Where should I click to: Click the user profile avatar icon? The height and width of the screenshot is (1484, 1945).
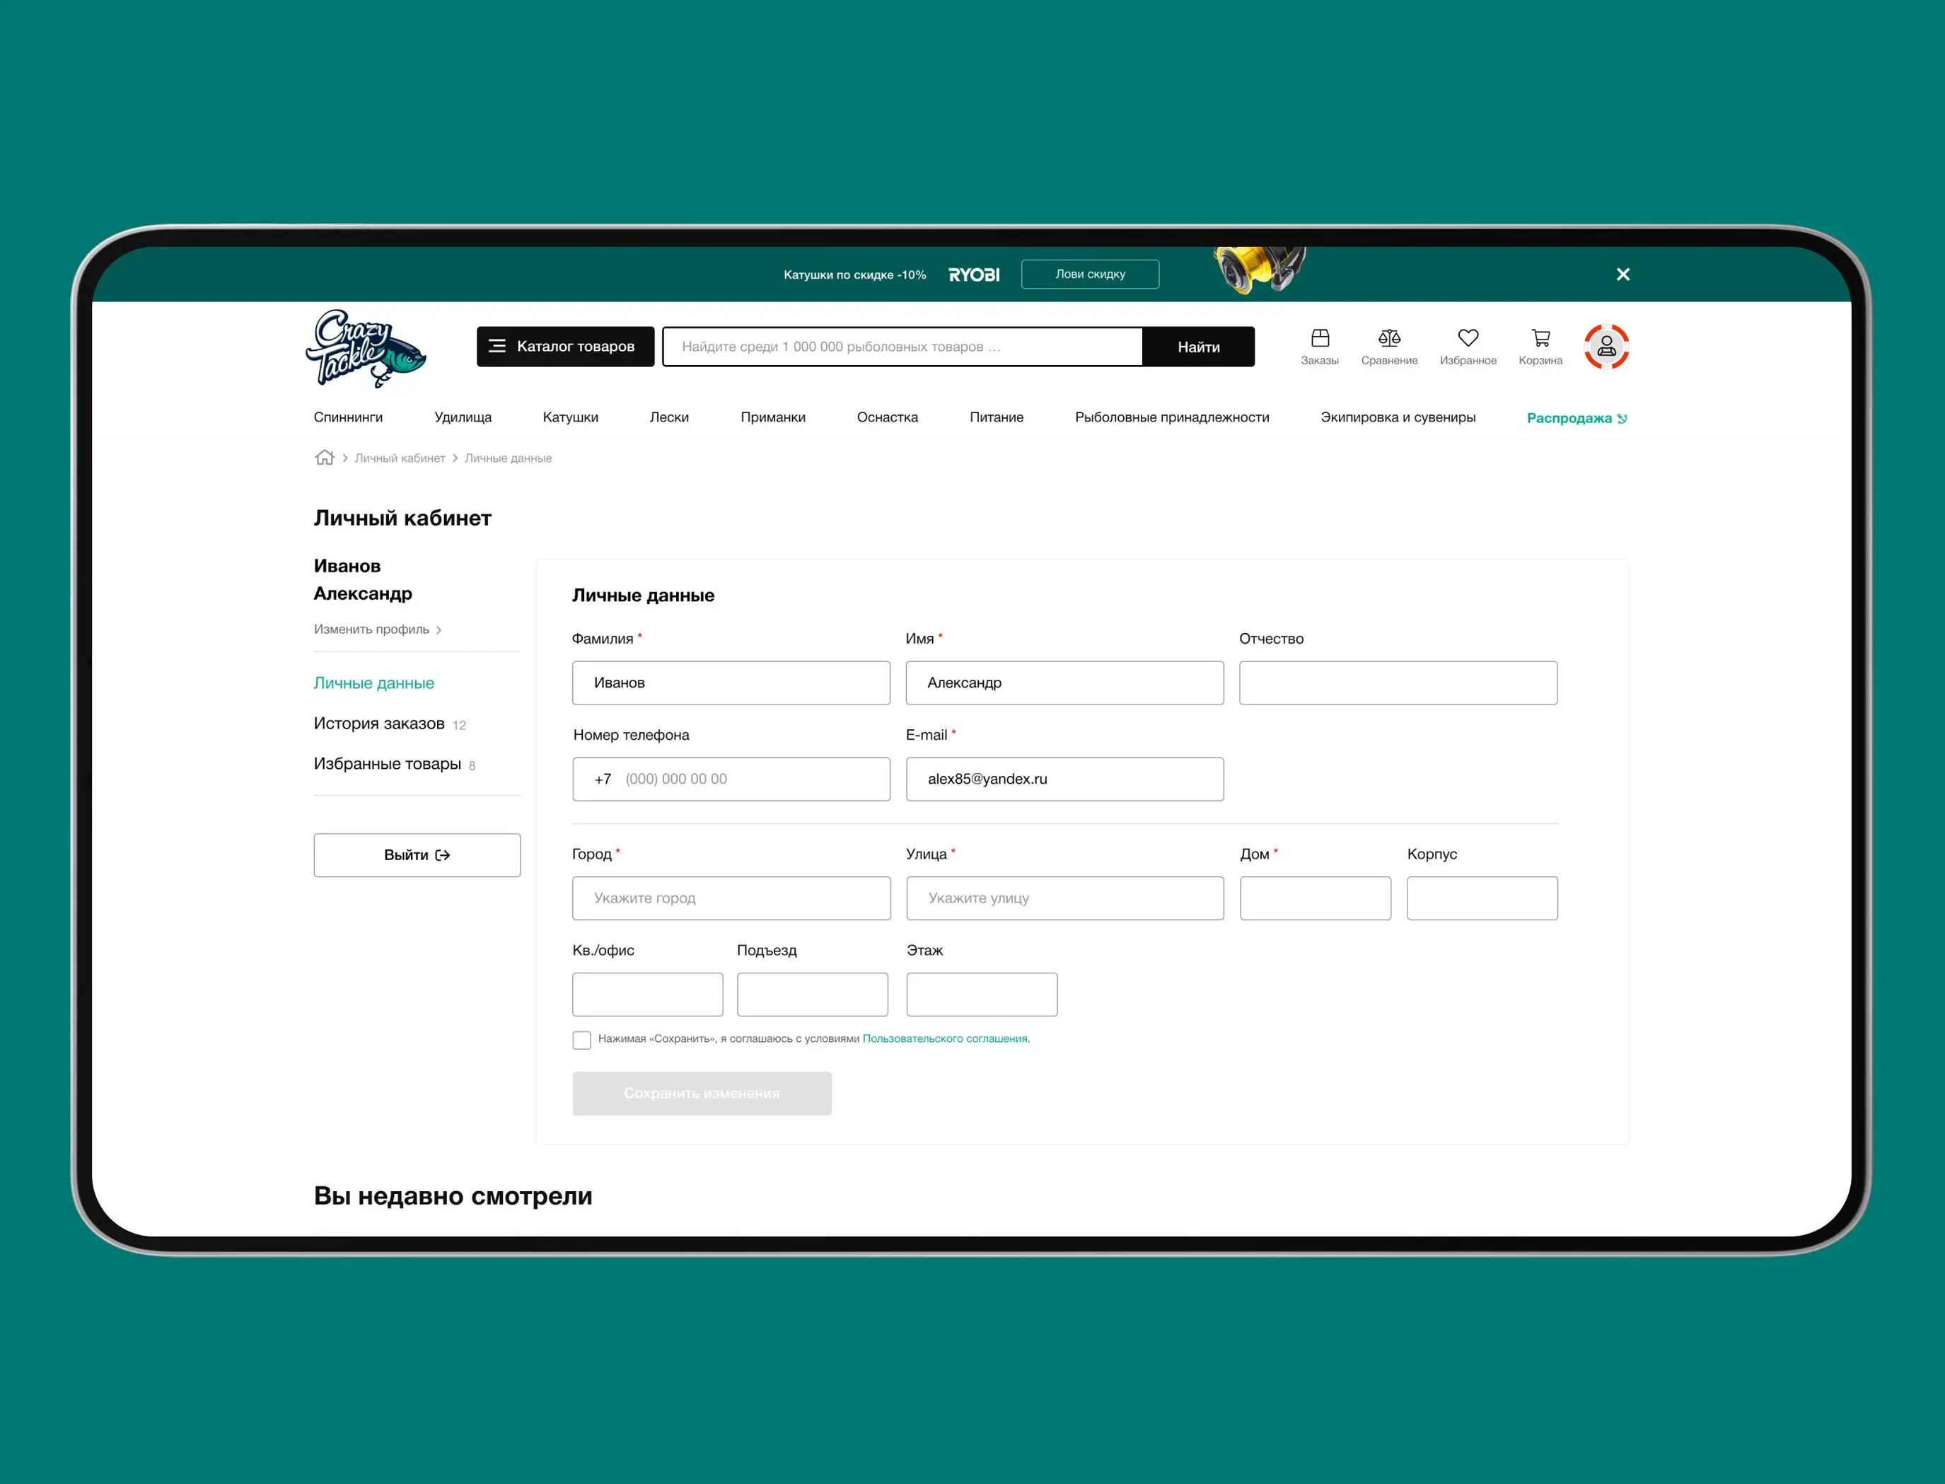point(1606,347)
